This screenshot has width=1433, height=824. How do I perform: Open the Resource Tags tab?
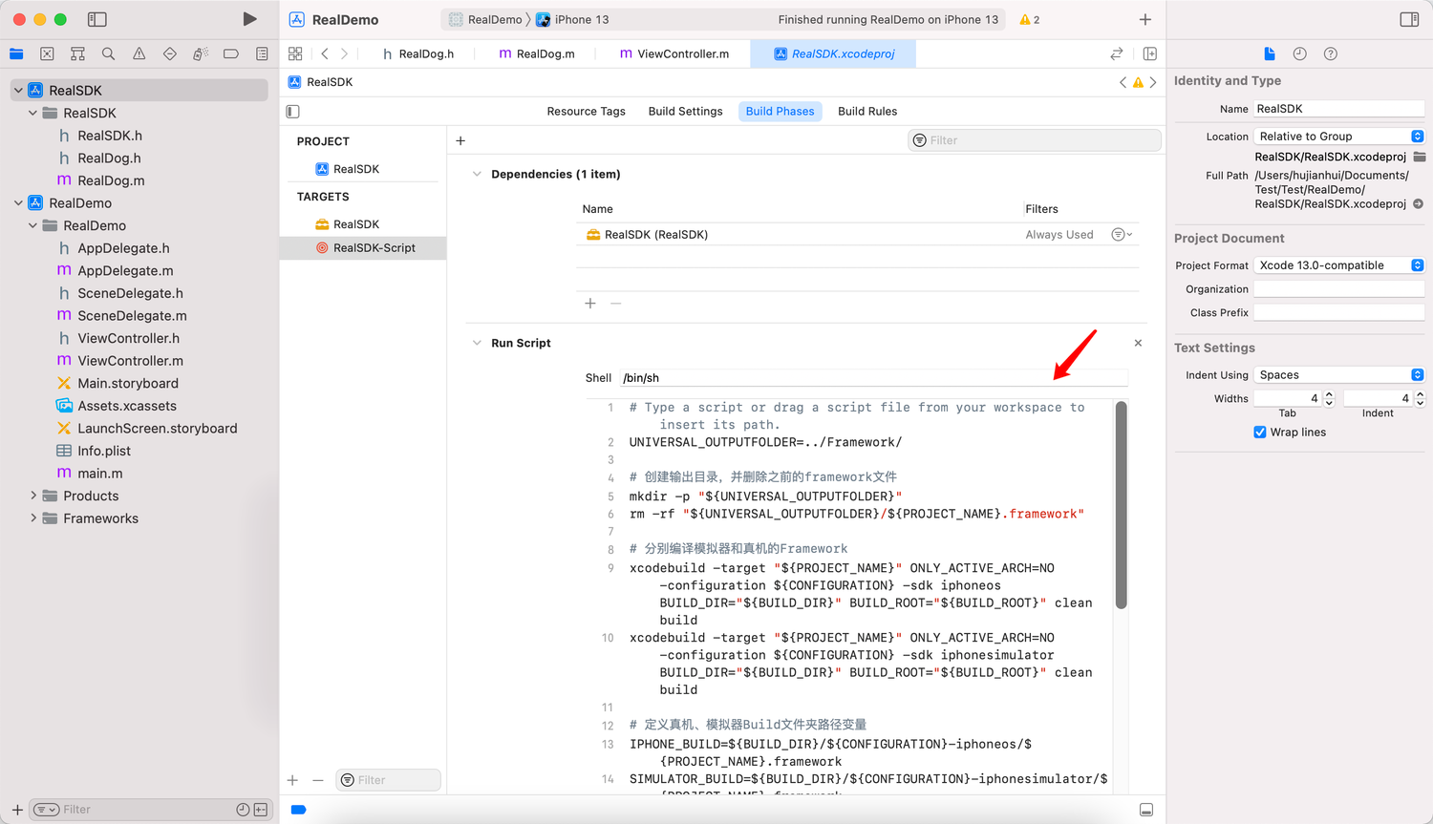pos(586,112)
